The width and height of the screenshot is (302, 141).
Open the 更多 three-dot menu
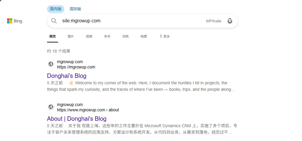pyautogui.click(x=165, y=36)
